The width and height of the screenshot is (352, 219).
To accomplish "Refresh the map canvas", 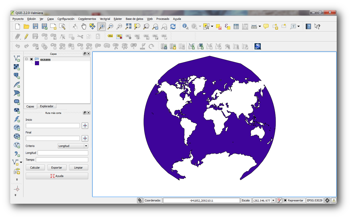I will coord(173,26).
